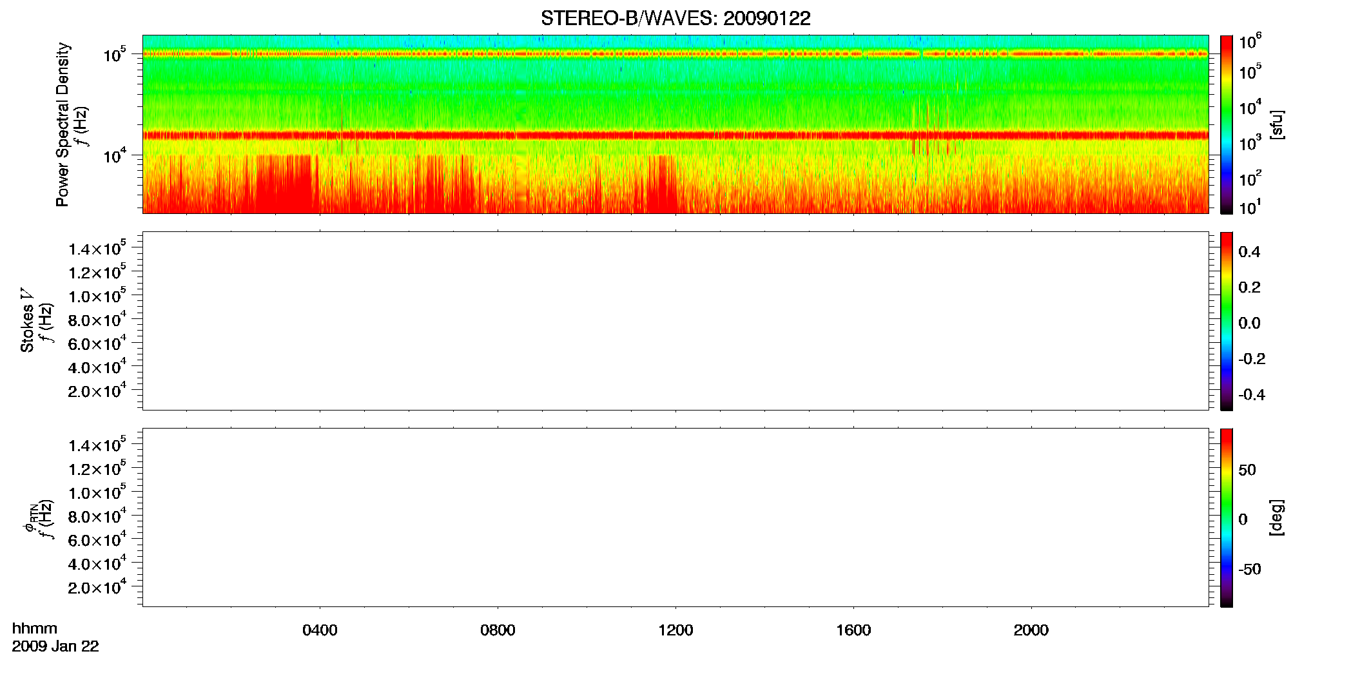The height and width of the screenshot is (696, 1351).
Task: Select the Power Spectral Density color bar
Action: 1227,124
